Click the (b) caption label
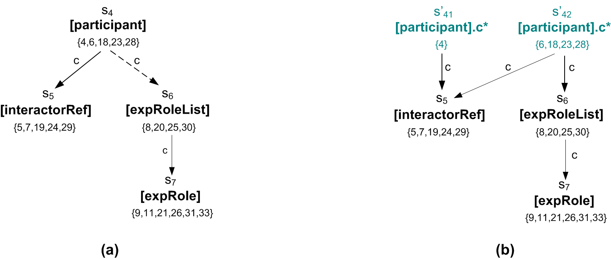 [x=504, y=250]
